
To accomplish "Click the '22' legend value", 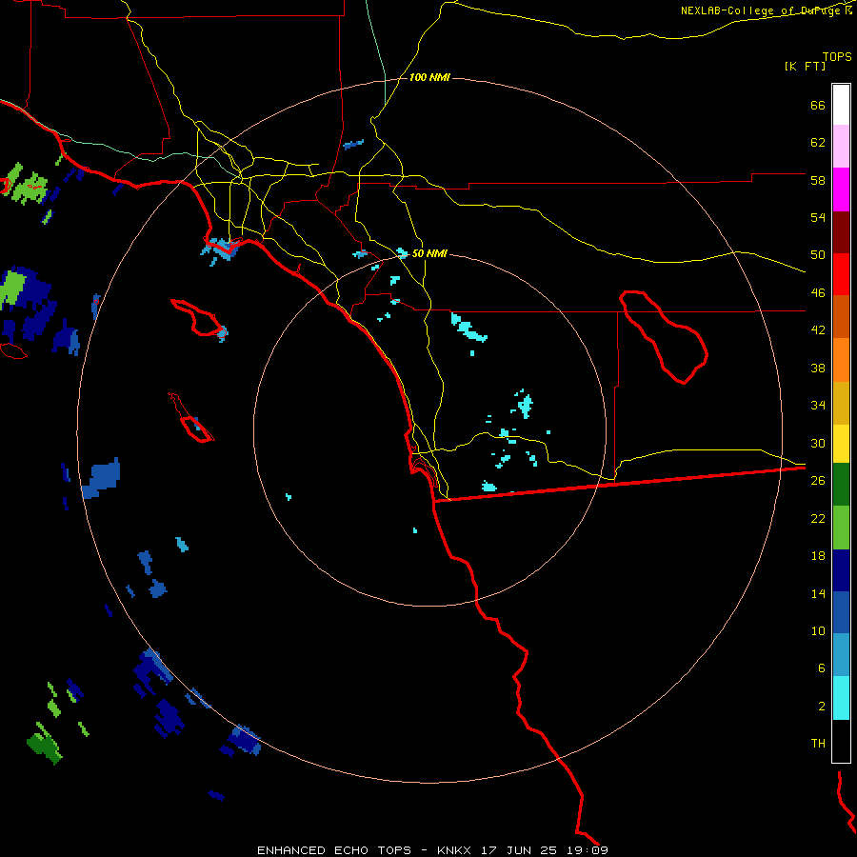I will coord(818,518).
